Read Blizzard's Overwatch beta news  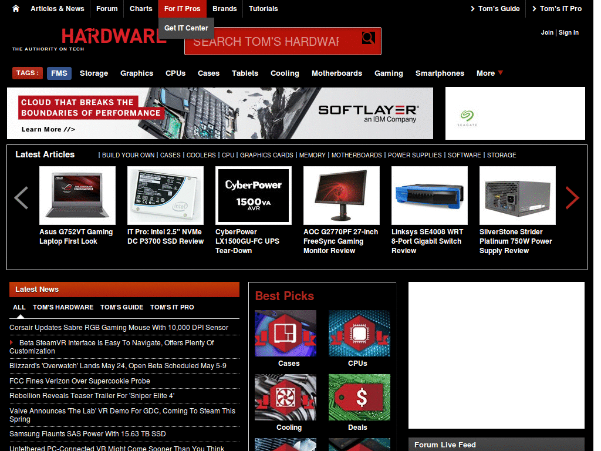click(117, 366)
